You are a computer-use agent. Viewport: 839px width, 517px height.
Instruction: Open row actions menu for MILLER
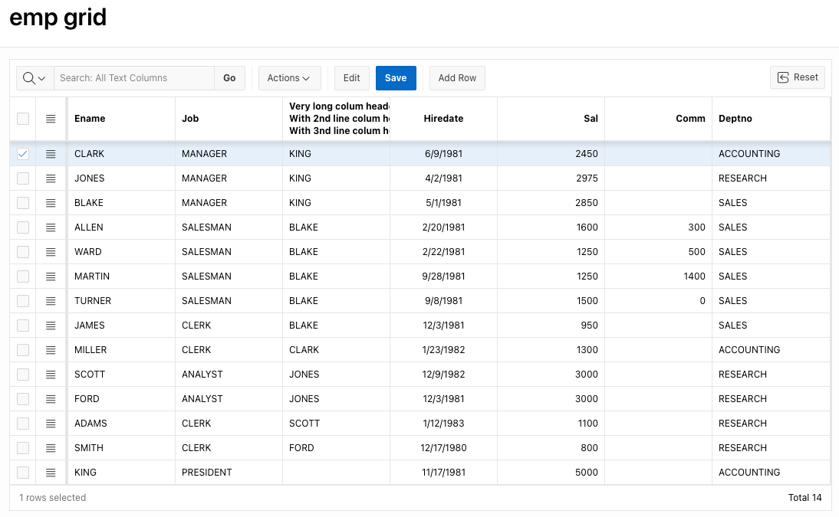point(51,350)
